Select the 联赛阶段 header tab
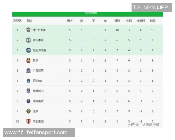Screen dimensions: 175x140 point(91,13)
